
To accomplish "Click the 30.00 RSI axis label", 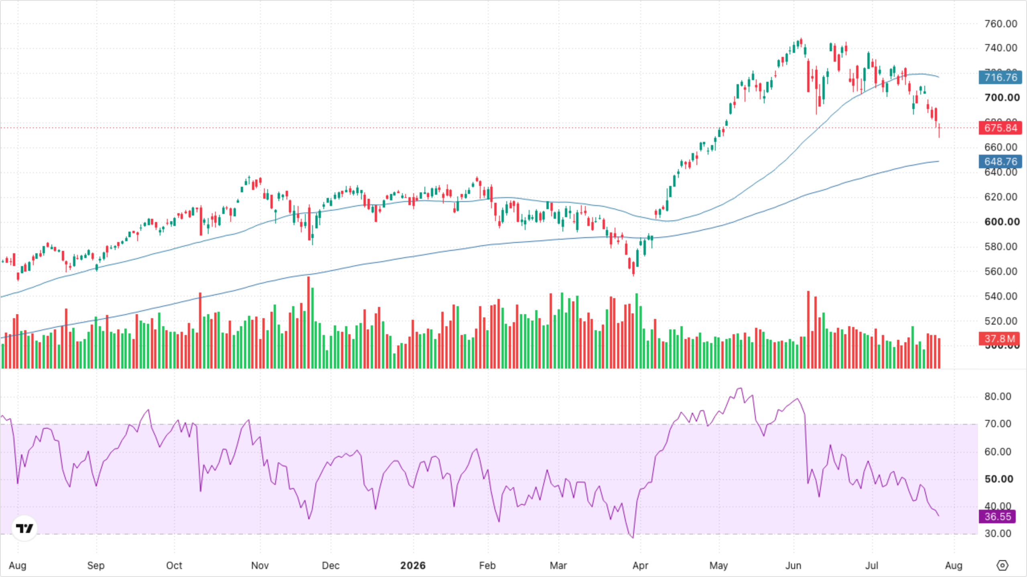I will tap(998, 533).
